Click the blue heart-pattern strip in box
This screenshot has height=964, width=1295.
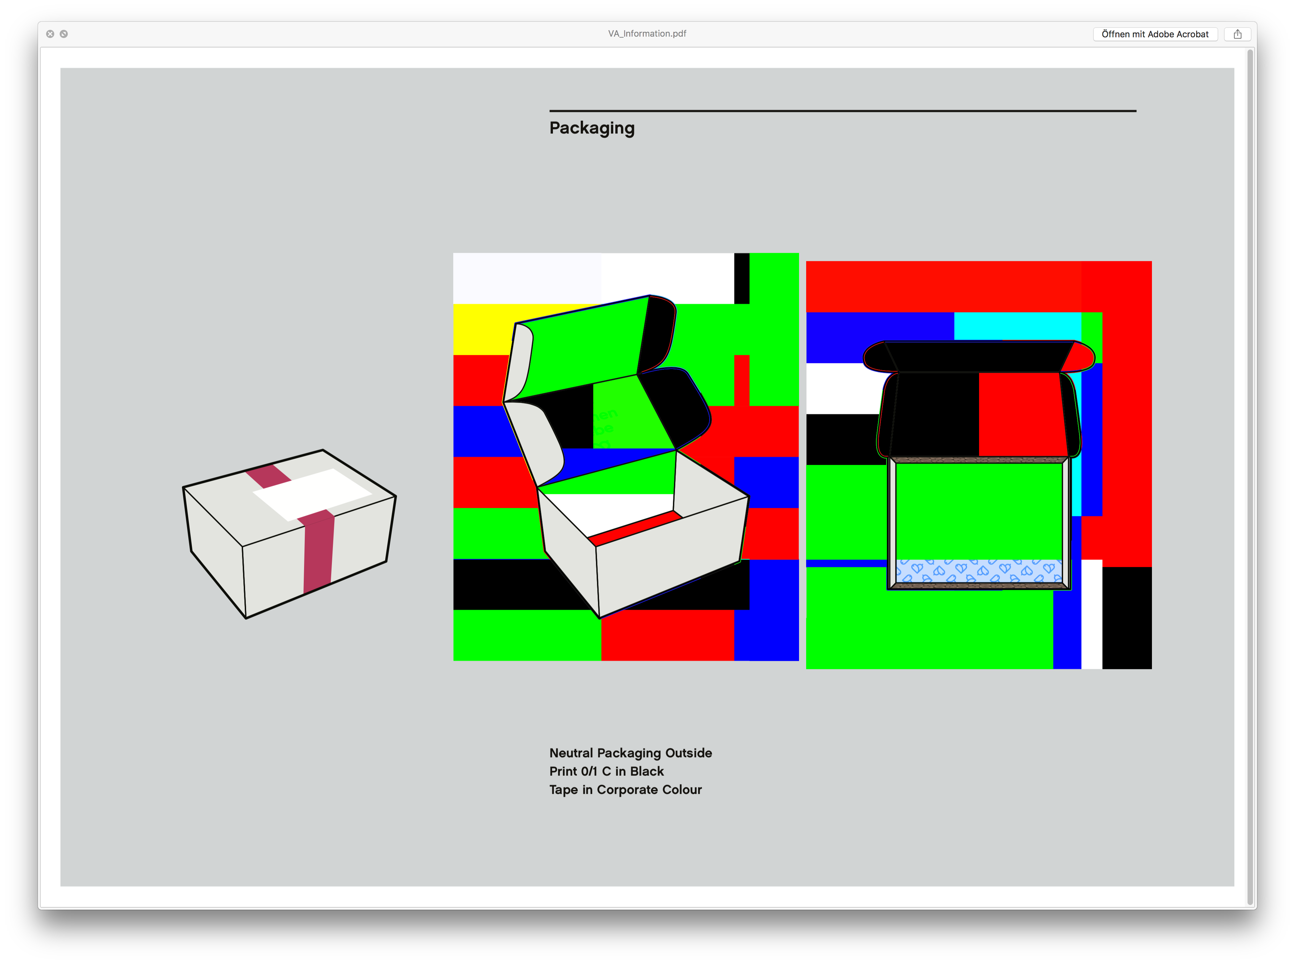click(x=978, y=571)
